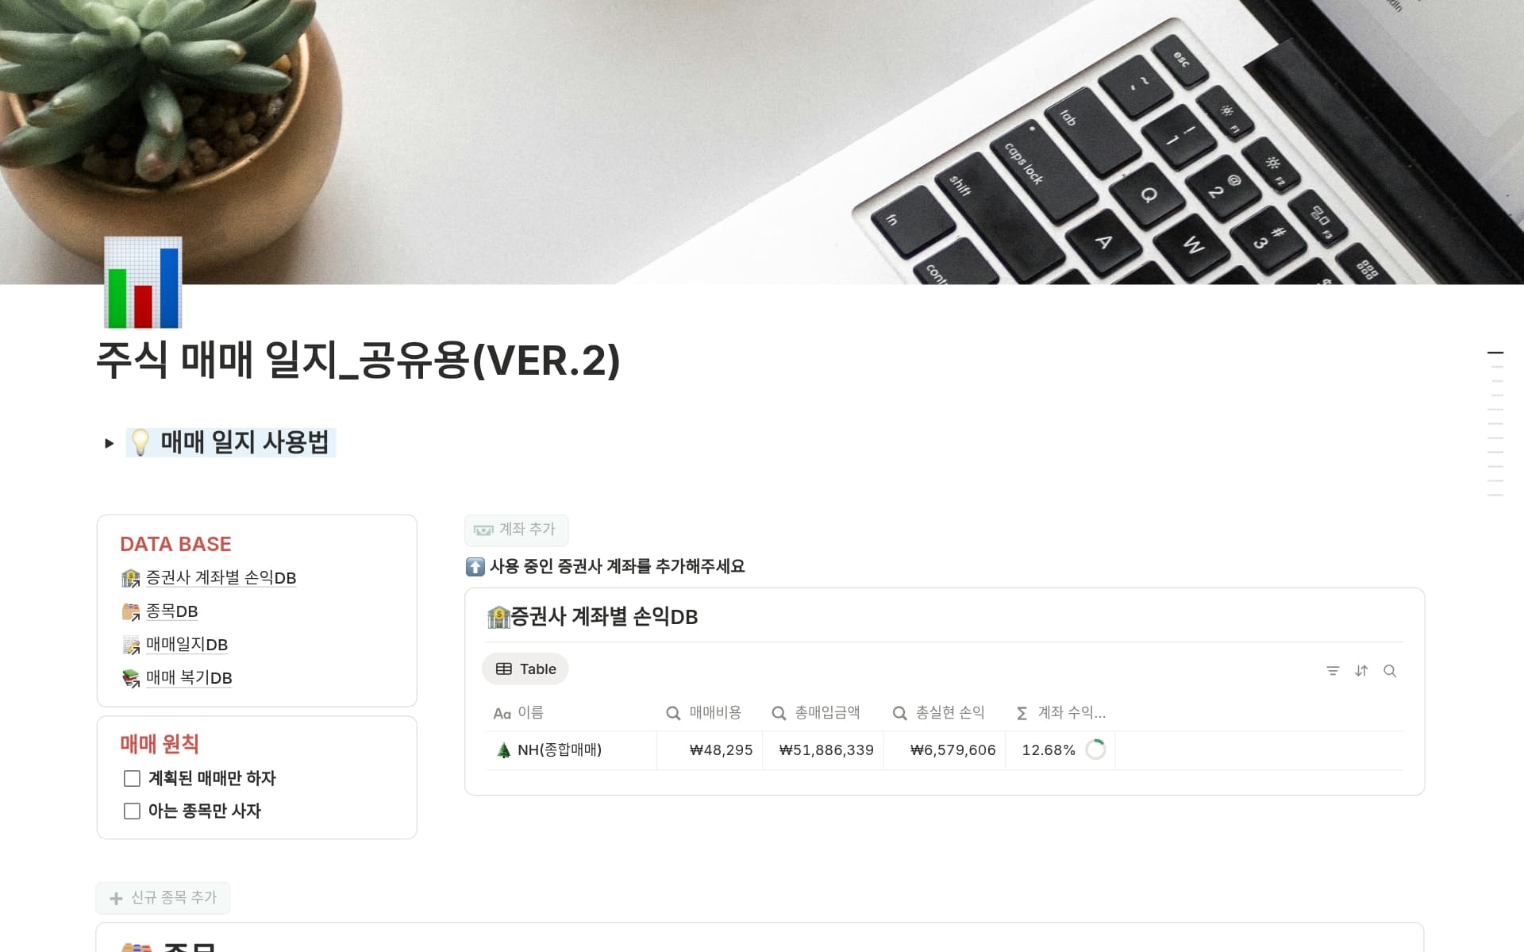Click the top marker in page outline
Image resolution: width=1524 pixels, height=952 pixels.
(1495, 352)
